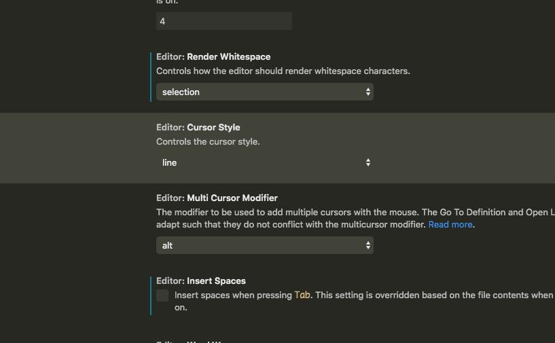Click the Cursor Style dropdown arrow icon

tap(368, 162)
